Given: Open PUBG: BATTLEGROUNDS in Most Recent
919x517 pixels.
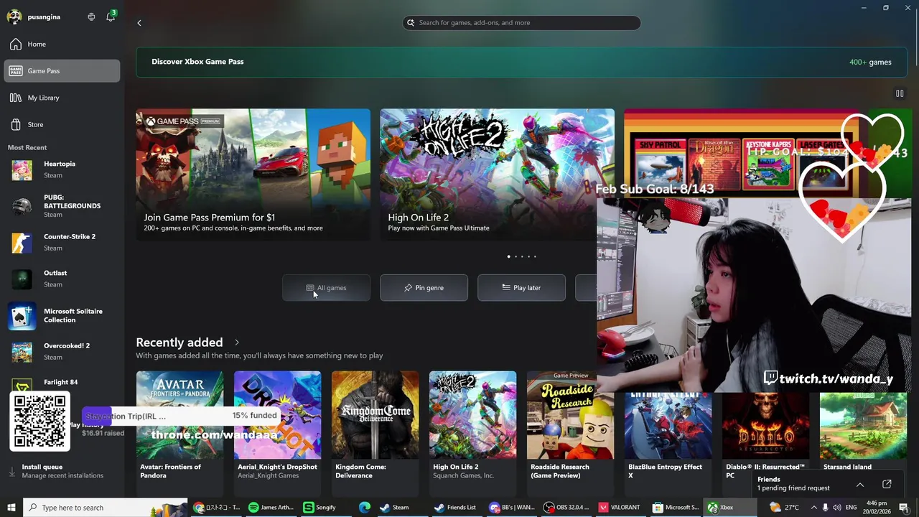Looking at the screenshot, I should [62, 206].
